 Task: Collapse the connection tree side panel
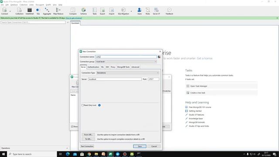[x=68, y=22]
